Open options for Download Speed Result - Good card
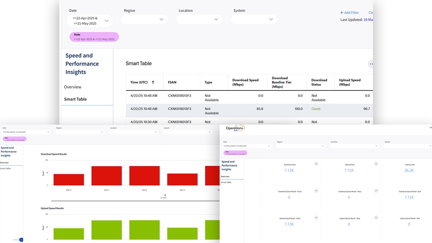 (x=316, y=191)
